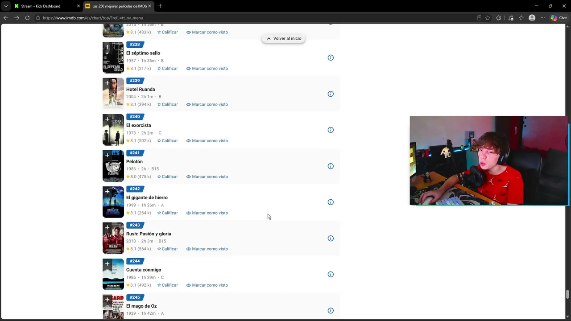Viewport: 571px width, 321px height.
Task: Open El exorcista title link
Action: 139,125
